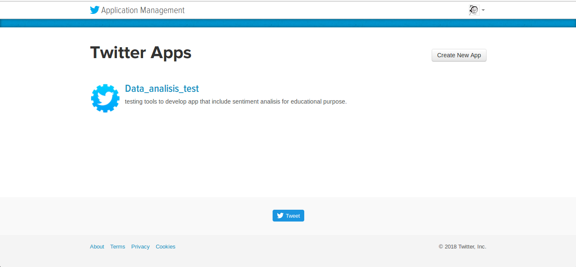
Task: Open the Data_analisis_test app link
Action: click(162, 88)
